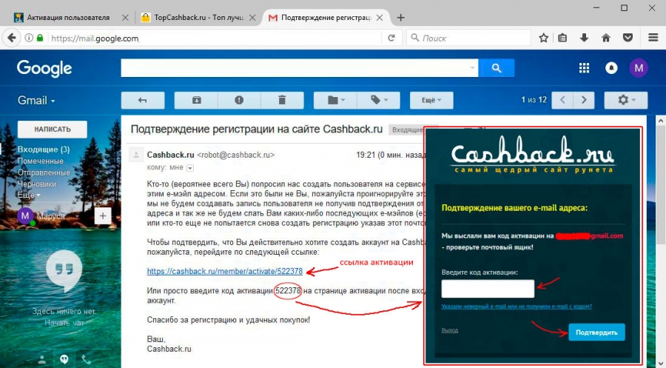Click the Google logo
This screenshot has height=368, width=666.
pos(44,68)
